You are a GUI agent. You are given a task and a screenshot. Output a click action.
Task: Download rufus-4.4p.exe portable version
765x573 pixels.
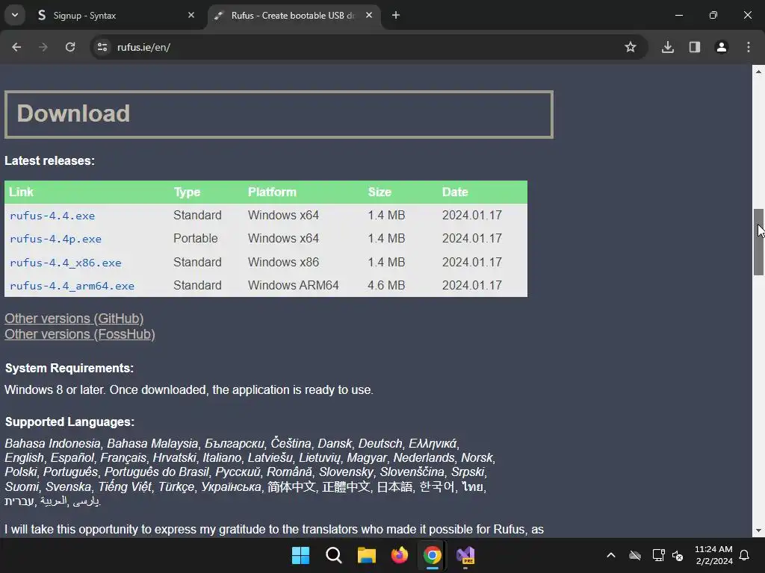[x=55, y=239]
